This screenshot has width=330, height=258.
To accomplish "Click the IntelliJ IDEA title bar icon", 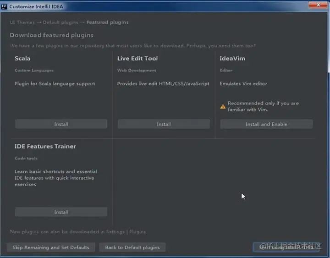I will [4, 6].
